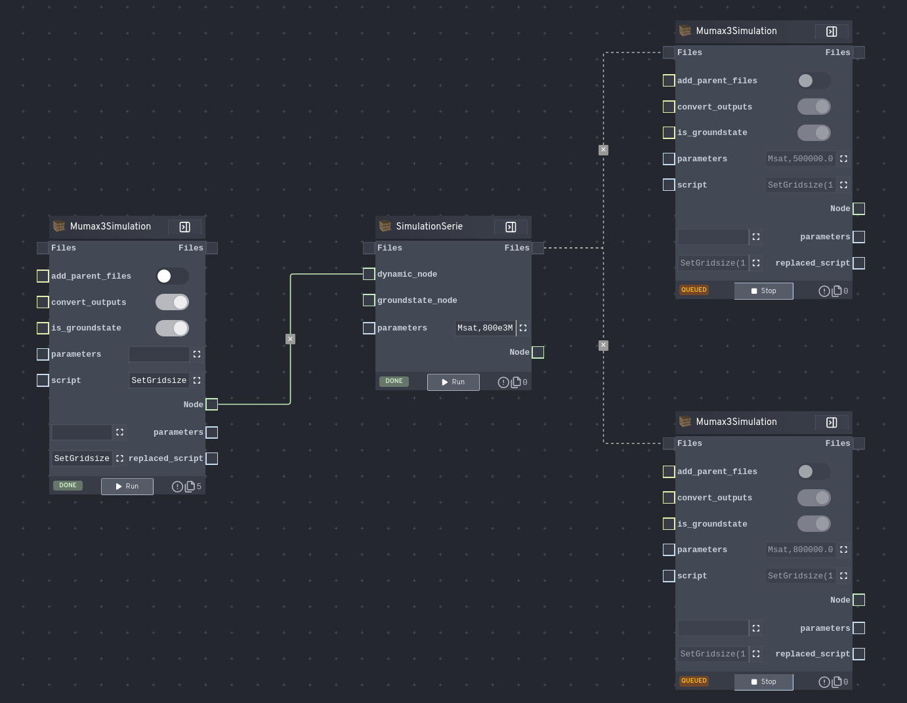Click the parameters input field in left node
This screenshot has width=907, height=703.
coord(159,354)
